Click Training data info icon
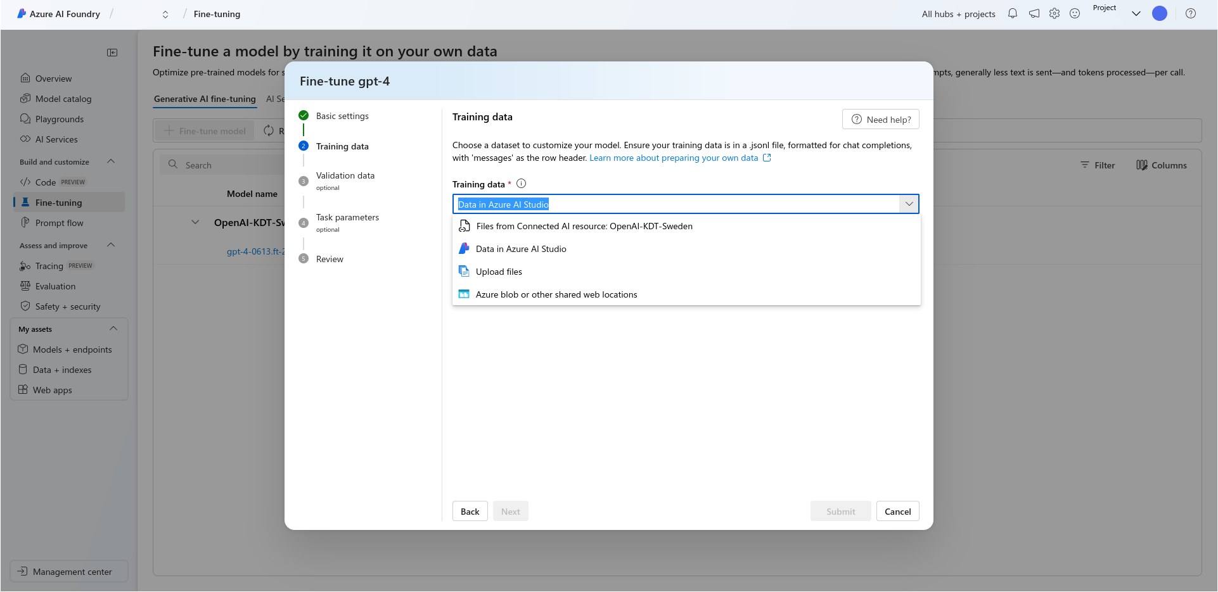Viewport: 1218px width, 592px height. click(522, 184)
